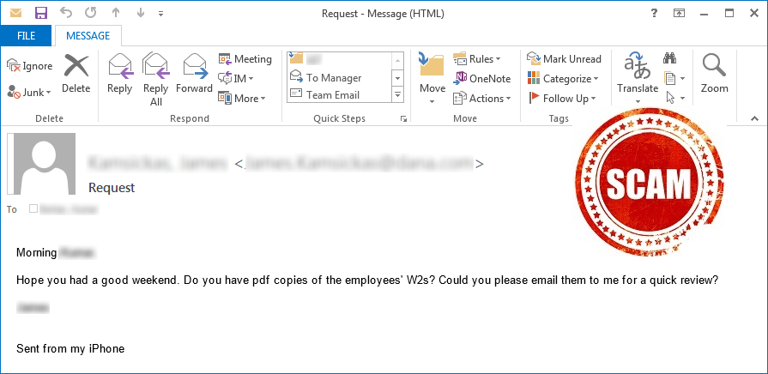Click the Find binoculars icon
768x374 pixels.
670,58
